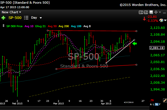Screen dimensions: 167x110
Task: Open the watchlist symbol list icon
Action: point(26,18)
